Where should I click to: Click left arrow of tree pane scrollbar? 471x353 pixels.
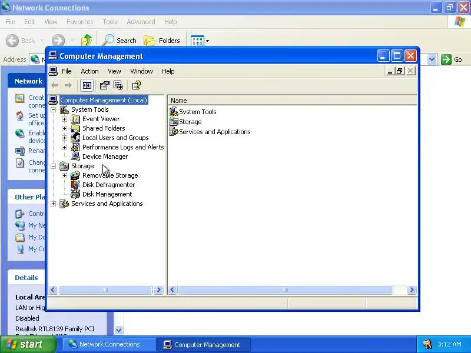coord(53,289)
